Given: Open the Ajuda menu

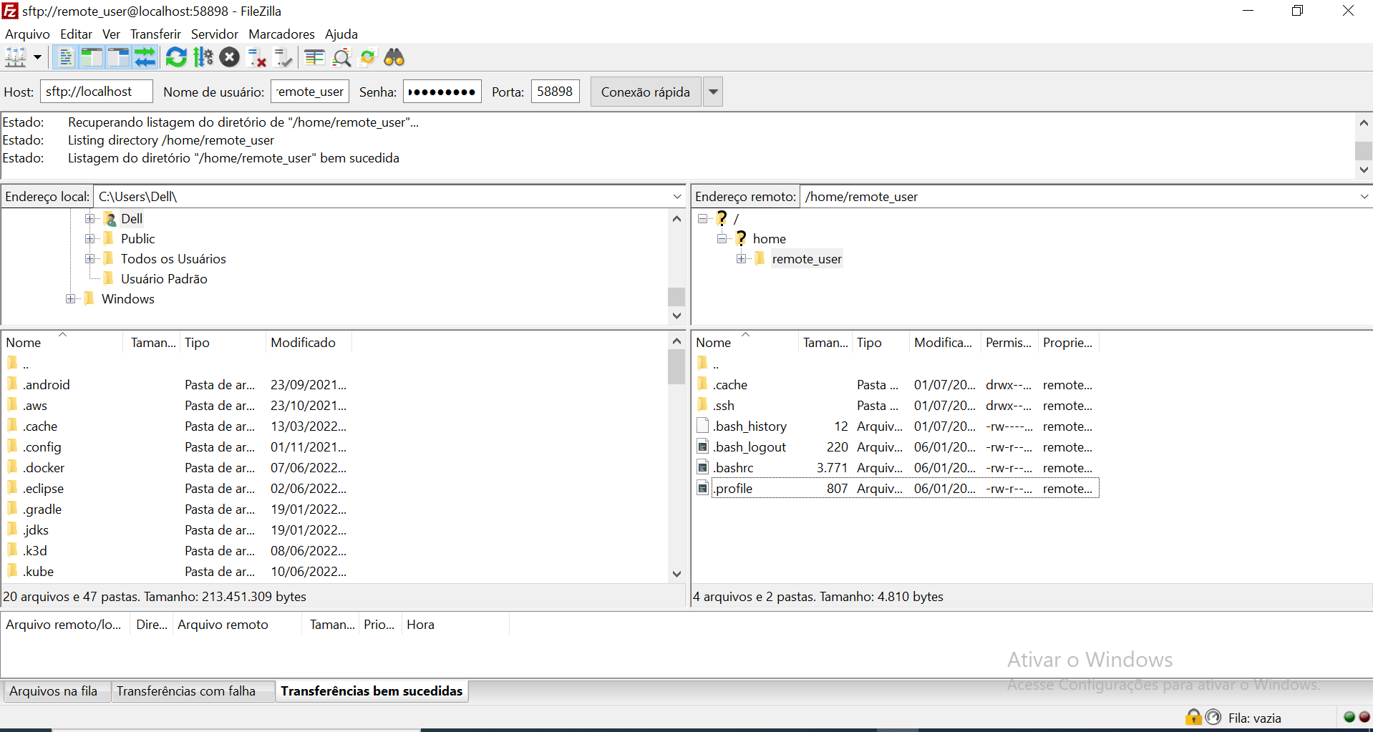Looking at the screenshot, I should click(x=341, y=34).
